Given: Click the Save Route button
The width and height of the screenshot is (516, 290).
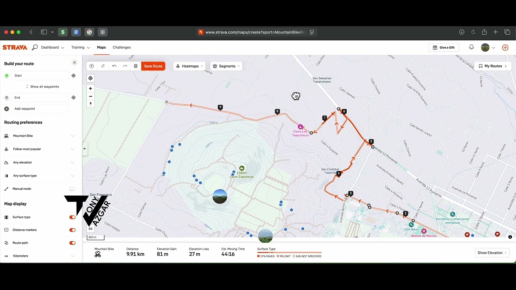Looking at the screenshot, I should click(x=153, y=66).
